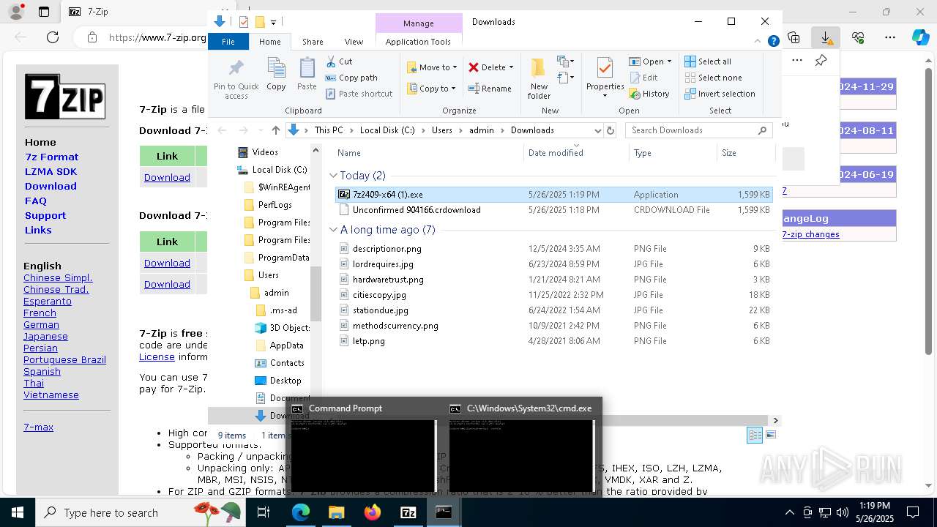This screenshot has height=527, width=937.
Task: Switch to details view layout icon
Action: point(755,435)
